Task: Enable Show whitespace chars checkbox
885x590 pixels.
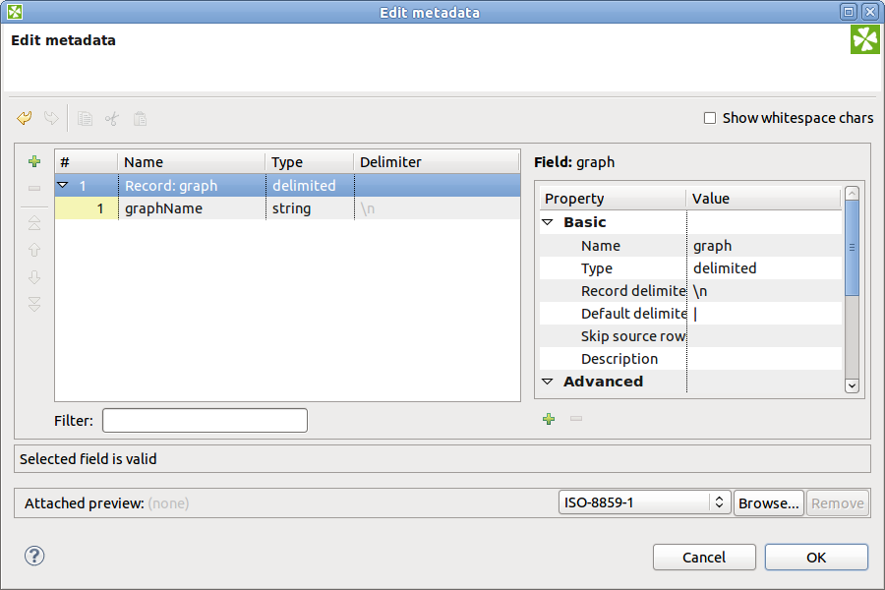Action: coord(710,118)
